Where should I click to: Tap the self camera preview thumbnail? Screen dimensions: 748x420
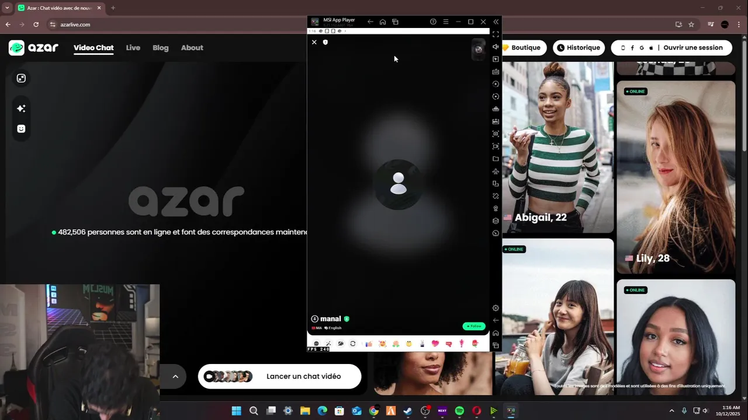coord(478,49)
